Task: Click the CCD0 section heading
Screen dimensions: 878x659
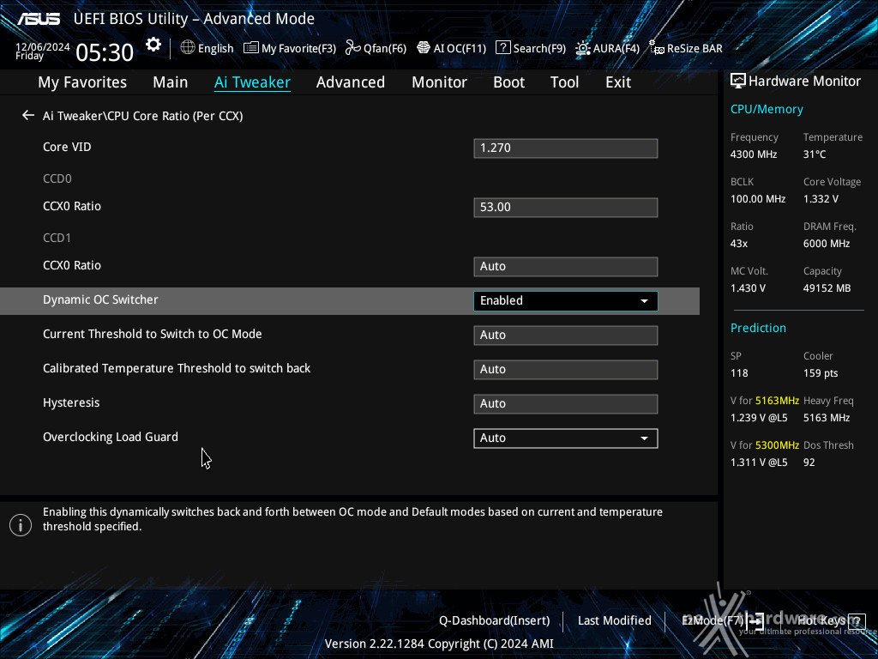Action: tap(57, 178)
